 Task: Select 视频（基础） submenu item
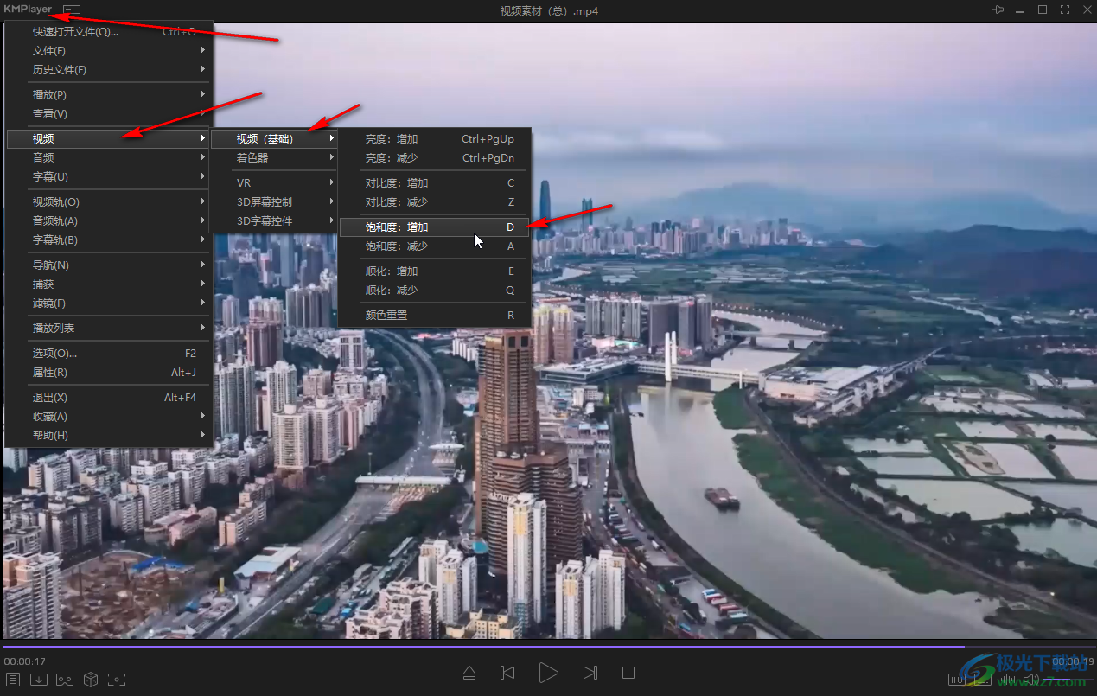(273, 138)
